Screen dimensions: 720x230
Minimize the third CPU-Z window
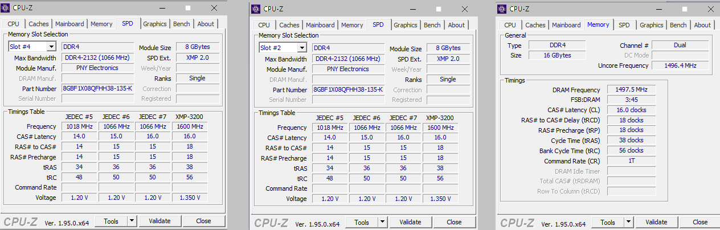(659, 9)
